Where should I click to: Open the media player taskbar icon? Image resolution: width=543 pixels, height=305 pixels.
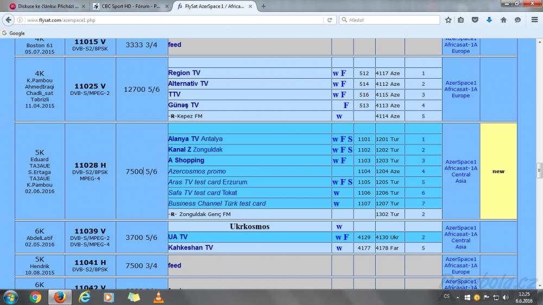click(109, 297)
